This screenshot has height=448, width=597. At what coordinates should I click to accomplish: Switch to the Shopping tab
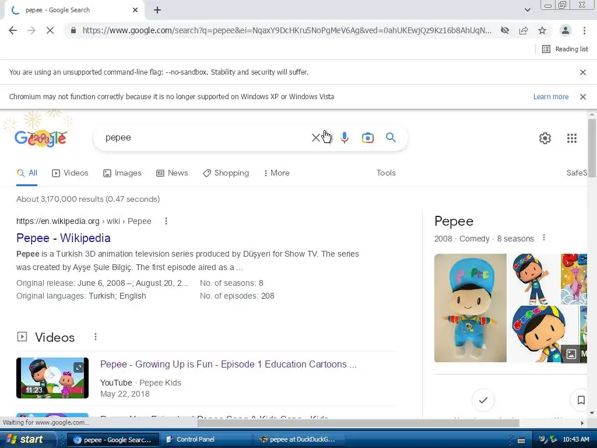coord(226,173)
